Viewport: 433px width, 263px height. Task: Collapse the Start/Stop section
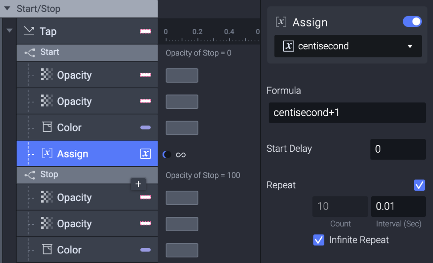tap(7, 8)
